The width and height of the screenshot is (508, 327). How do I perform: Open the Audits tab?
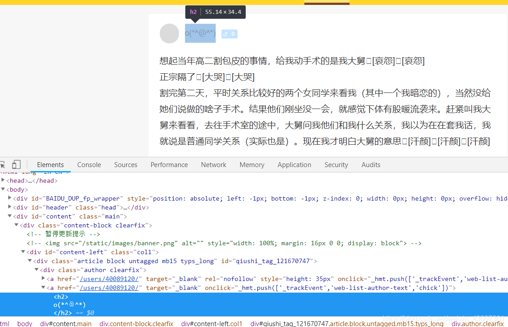click(x=371, y=165)
